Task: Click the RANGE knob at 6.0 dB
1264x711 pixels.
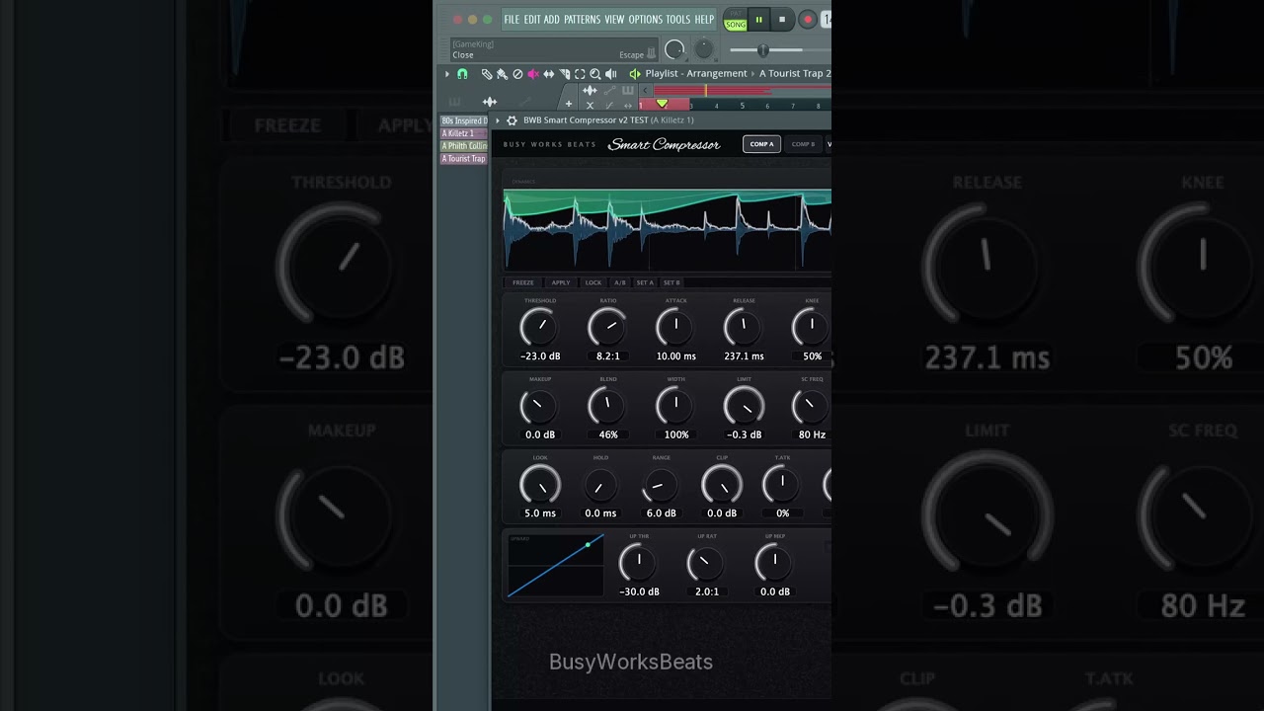Action: coord(661,484)
